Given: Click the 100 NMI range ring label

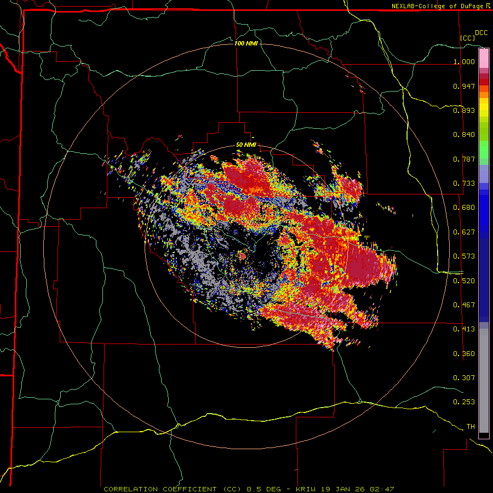Looking at the screenshot, I should click(x=246, y=43).
